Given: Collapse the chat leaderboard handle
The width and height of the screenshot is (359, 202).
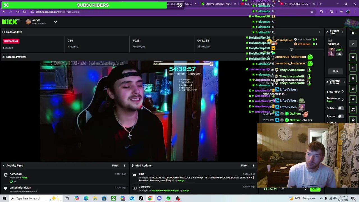Looking at the screenshot, I should (x=291, y=49).
